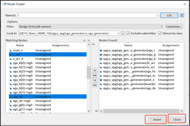
Task: Select vga_g[0]~reg0 in Matching Nodes
Action: pyautogui.click(x=23, y=105)
